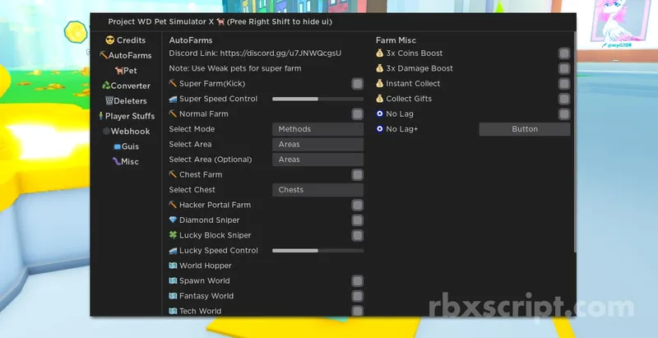Click the 'Note: Use Weak pets for super farm' text
Image resolution: width=658 pixels, height=338 pixels.
pos(235,68)
